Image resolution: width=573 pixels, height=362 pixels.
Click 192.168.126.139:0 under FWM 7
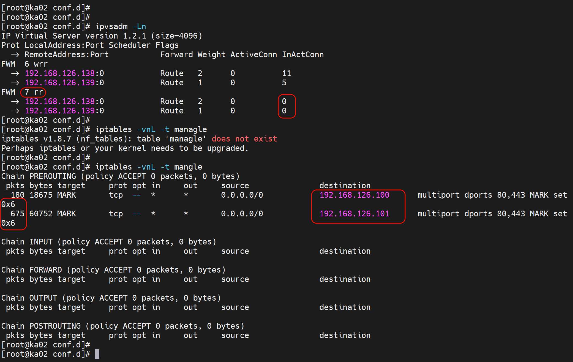(x=64, y=111)
